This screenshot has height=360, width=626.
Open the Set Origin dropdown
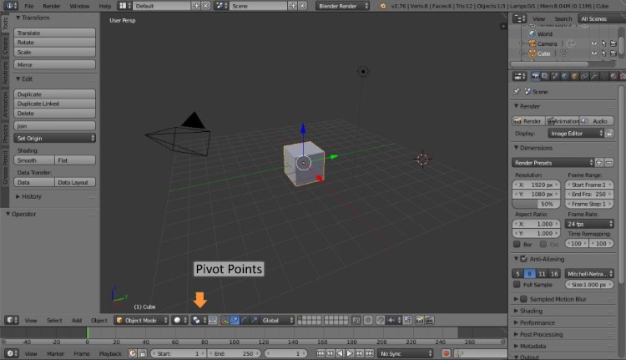(x=55, y=138)
